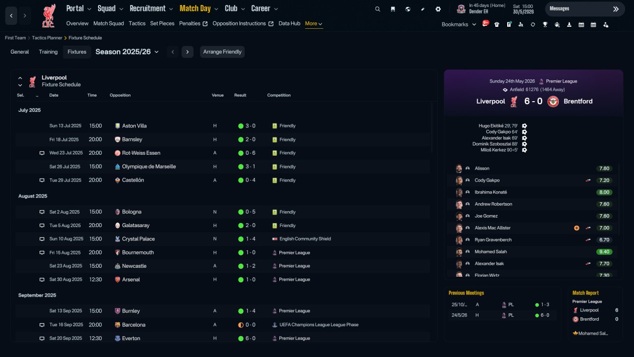
Task: Sort by Competition column header
Action: pyautogui.click(x=279, y=95)
